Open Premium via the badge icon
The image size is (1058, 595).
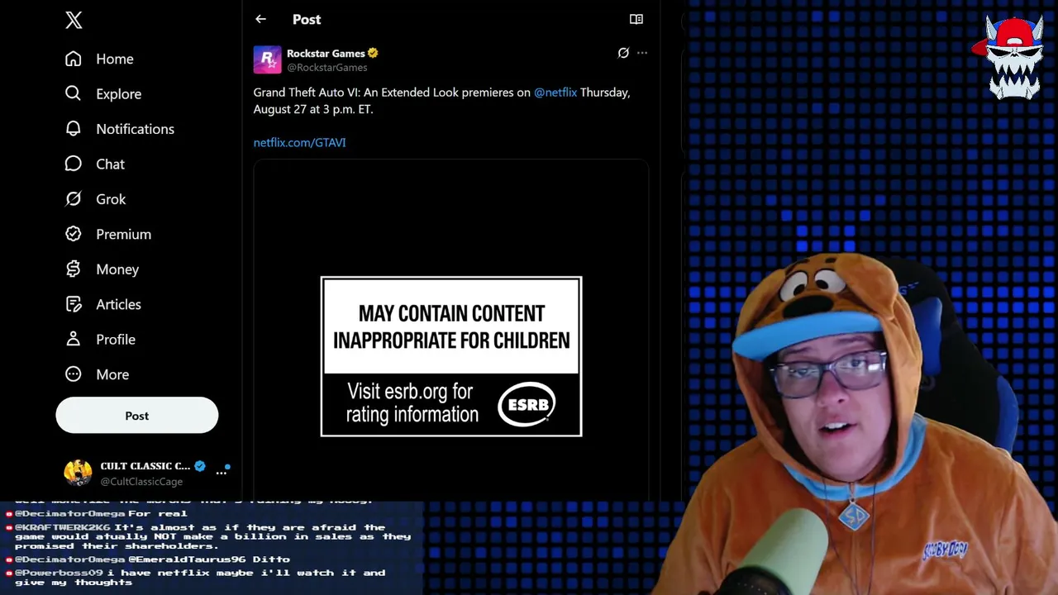(74, 234)
